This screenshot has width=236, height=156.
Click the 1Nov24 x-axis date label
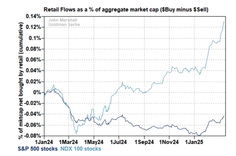click(169, 141)
